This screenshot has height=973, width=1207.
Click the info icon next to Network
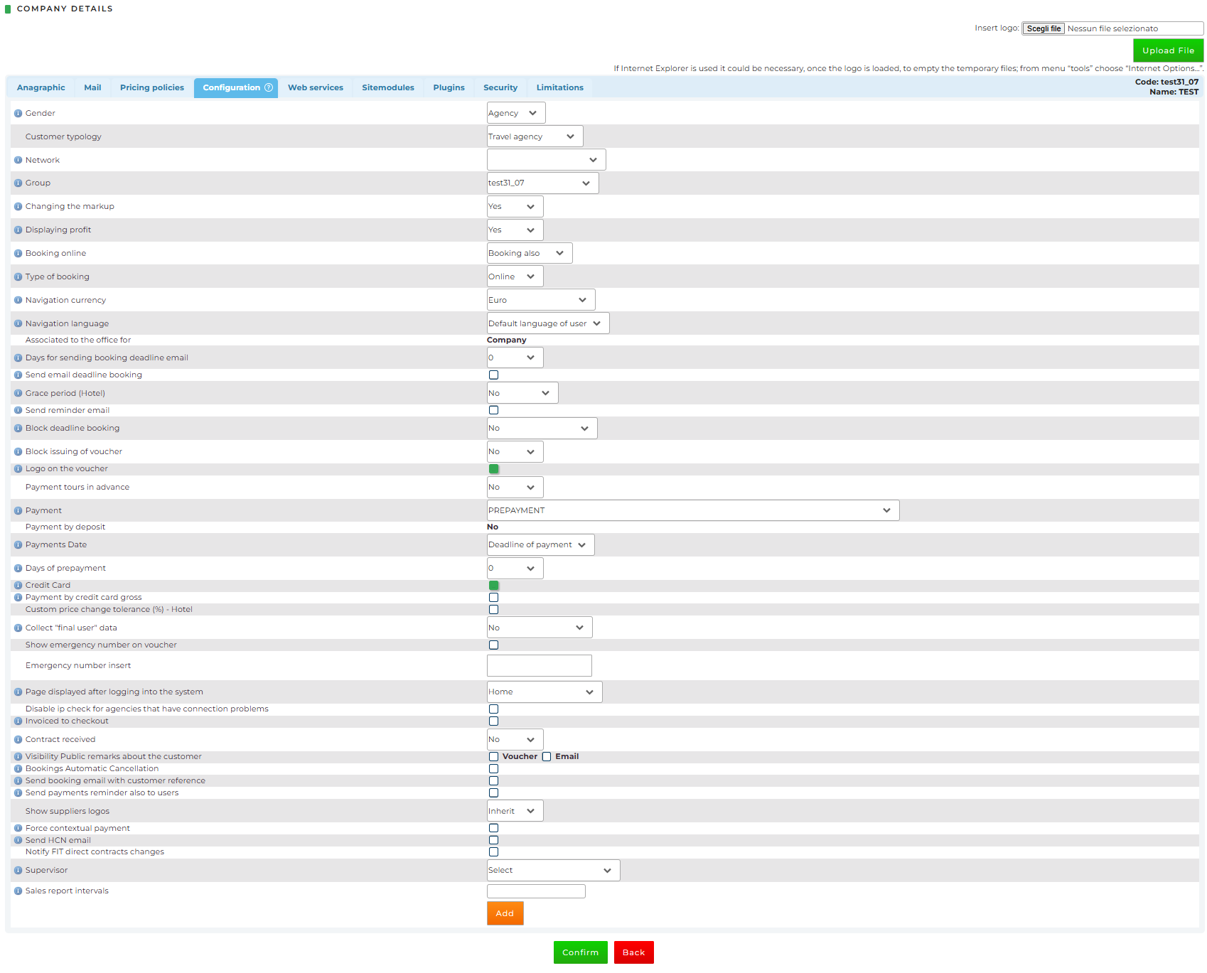pyautogui.click(x=18, y=161)
